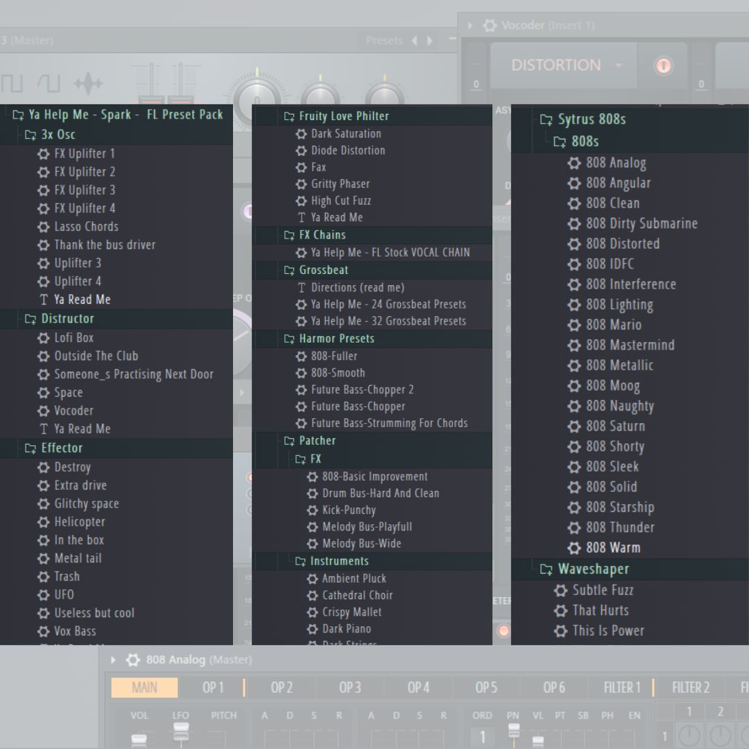Screen dimensions: 749x749
Task: Click the gear icon beside 808 Dirty Submarine
Action: point(574,224)
